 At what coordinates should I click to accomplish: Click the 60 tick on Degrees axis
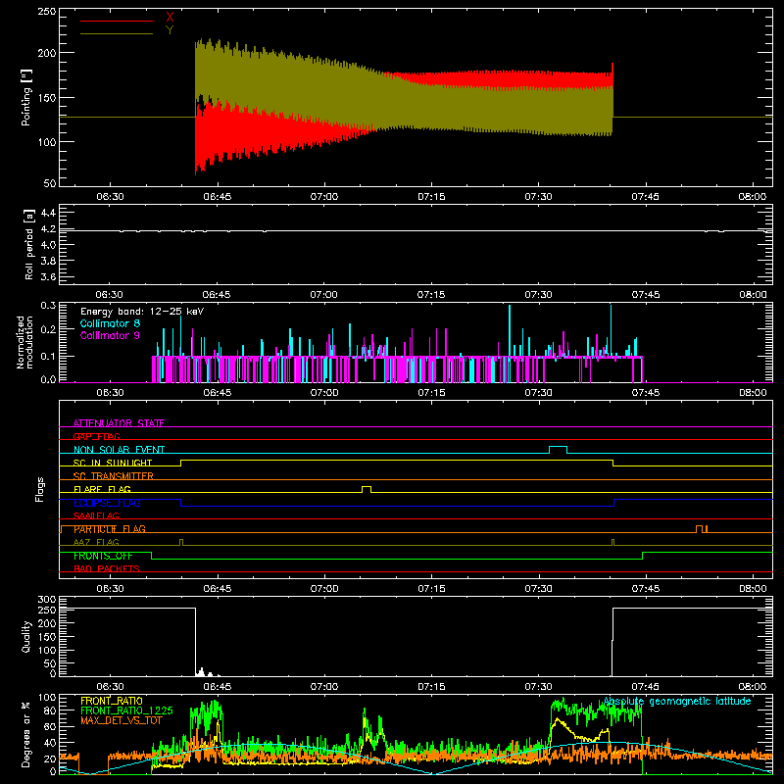tap(50, 726)
